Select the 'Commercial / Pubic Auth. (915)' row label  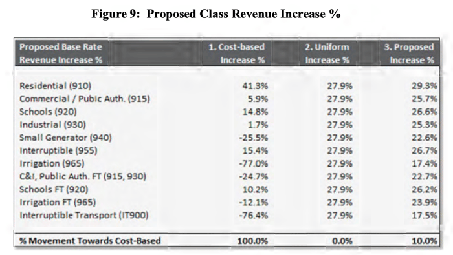(x=85, y=99)
